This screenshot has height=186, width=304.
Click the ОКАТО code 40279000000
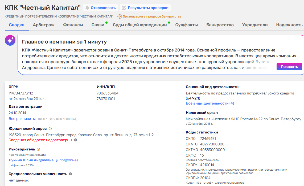pyautogui.click(x=212, y=144)
